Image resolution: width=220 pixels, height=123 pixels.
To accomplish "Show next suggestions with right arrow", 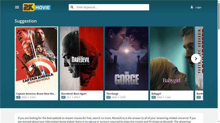I will [196, 59].
